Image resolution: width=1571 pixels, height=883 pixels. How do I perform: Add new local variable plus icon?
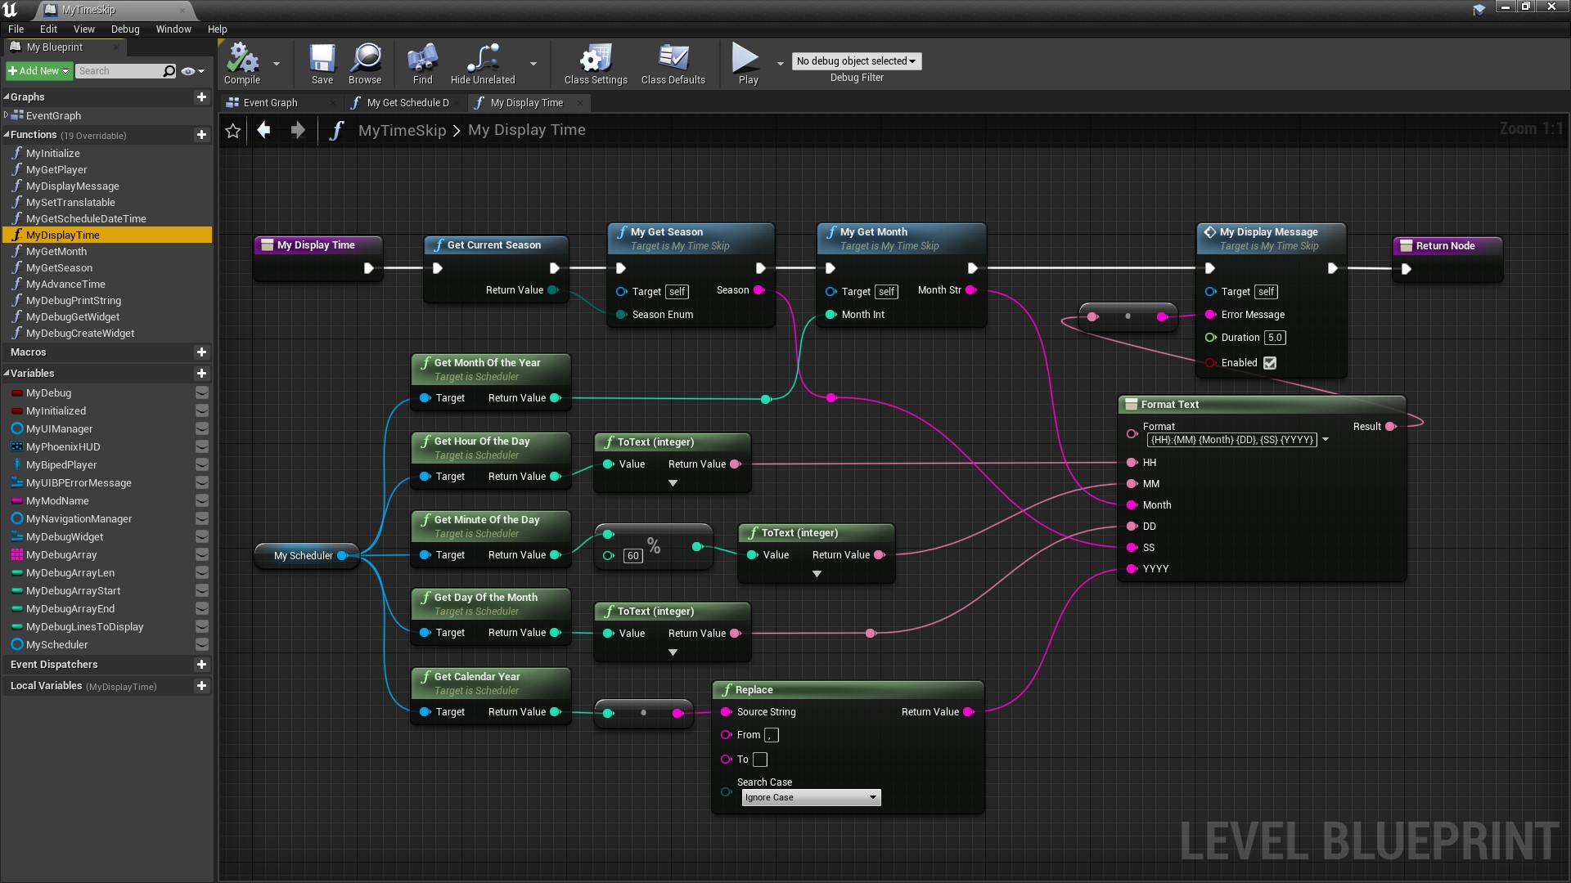(201, 686)
